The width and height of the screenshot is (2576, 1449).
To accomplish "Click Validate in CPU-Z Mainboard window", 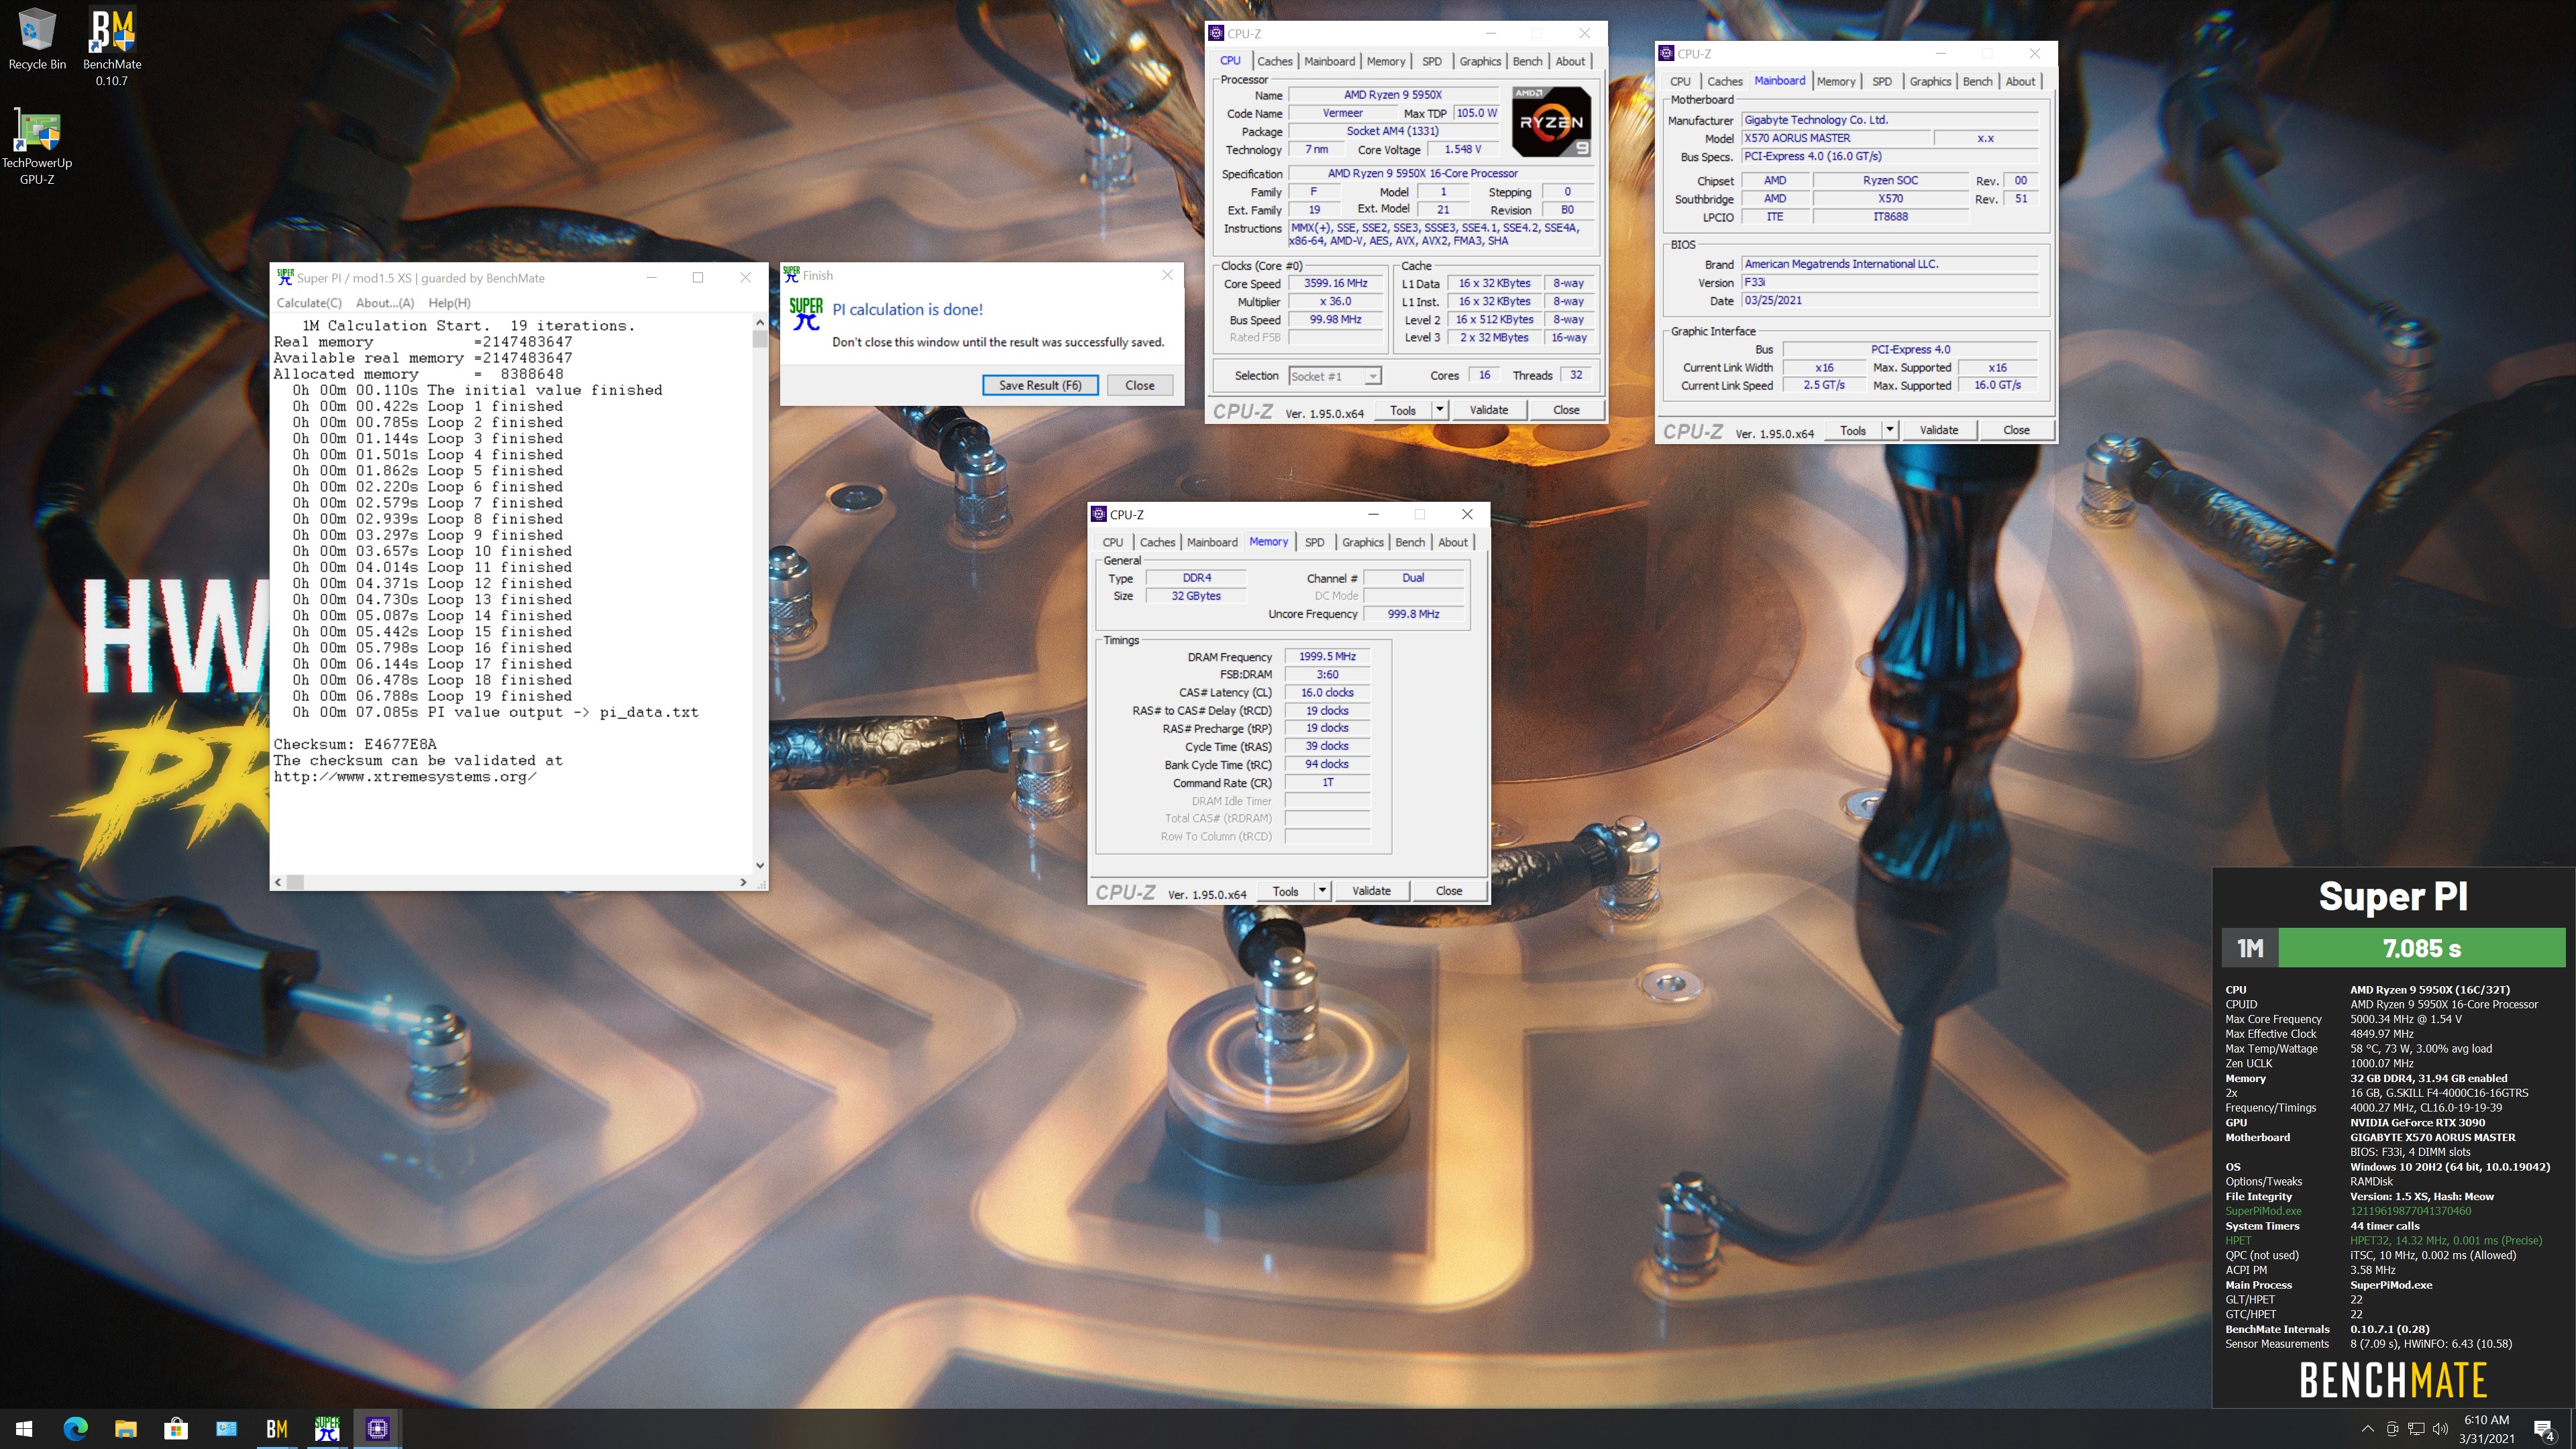I will point(1938,430).
